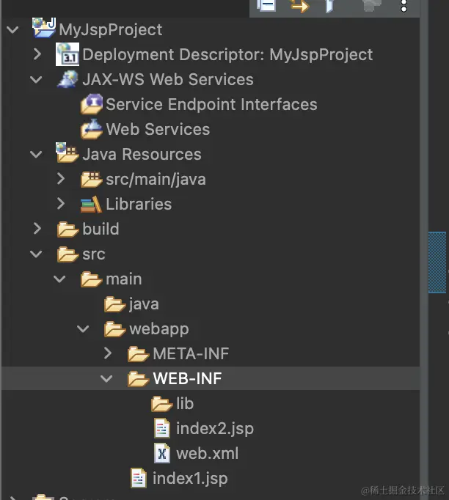Image resolution: width=449 pixels, height=500 pixels.
Task: Select the lib folder
Action: 184,403
